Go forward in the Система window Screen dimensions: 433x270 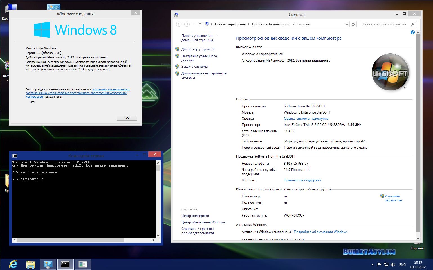pyautogui.click(x=187, y=24)
